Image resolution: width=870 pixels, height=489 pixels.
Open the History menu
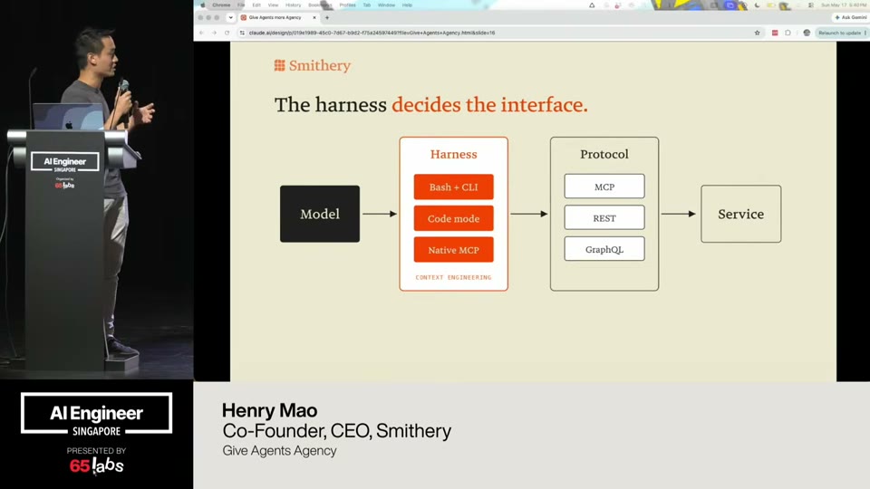pos(293,5)
